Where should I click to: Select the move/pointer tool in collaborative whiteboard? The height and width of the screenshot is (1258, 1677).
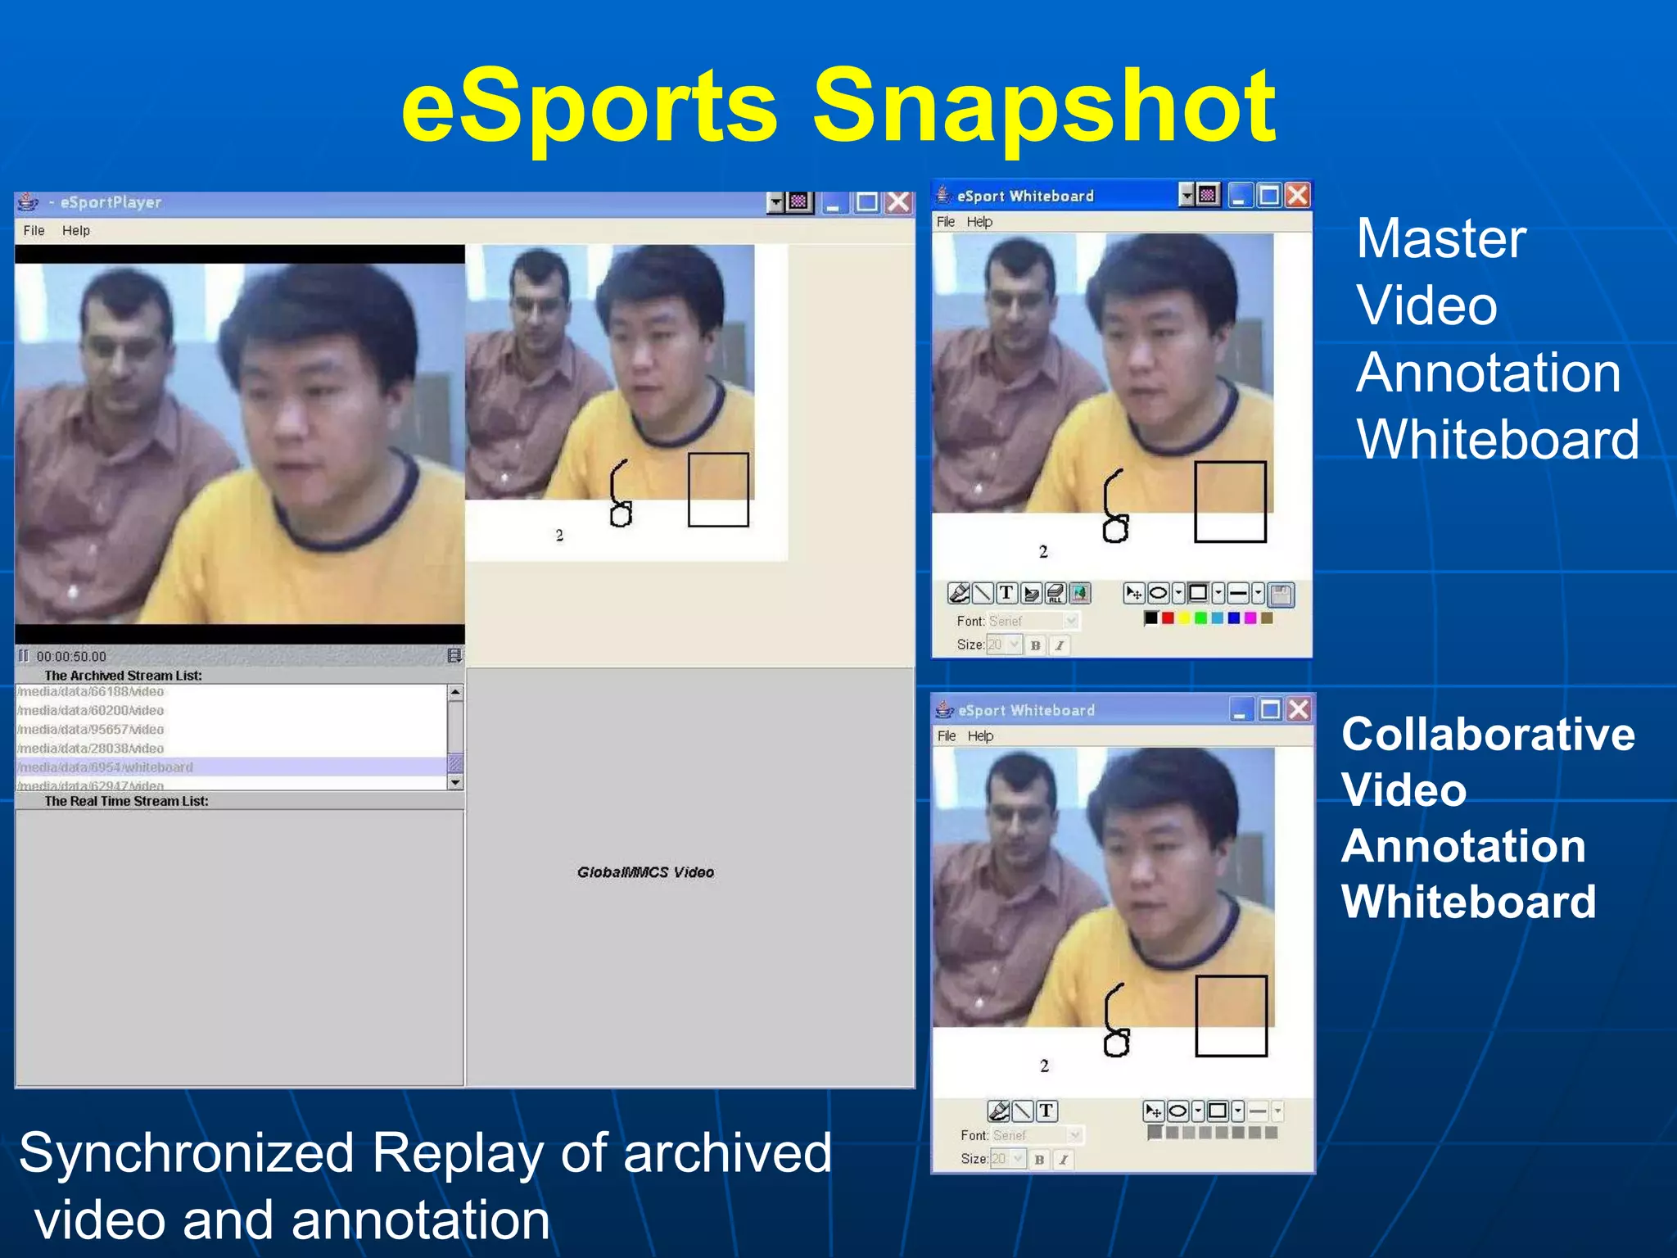(1154, 1111)
